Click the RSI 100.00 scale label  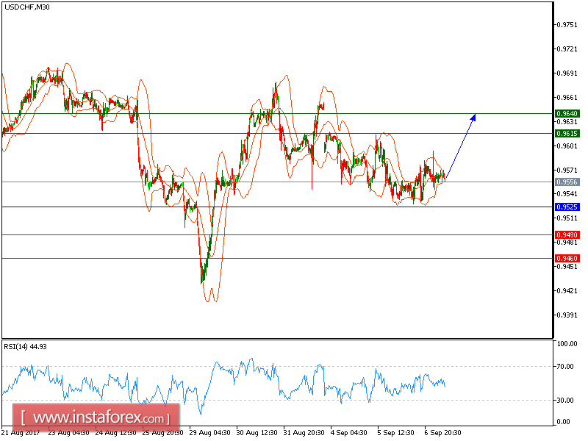coord(567,343)
